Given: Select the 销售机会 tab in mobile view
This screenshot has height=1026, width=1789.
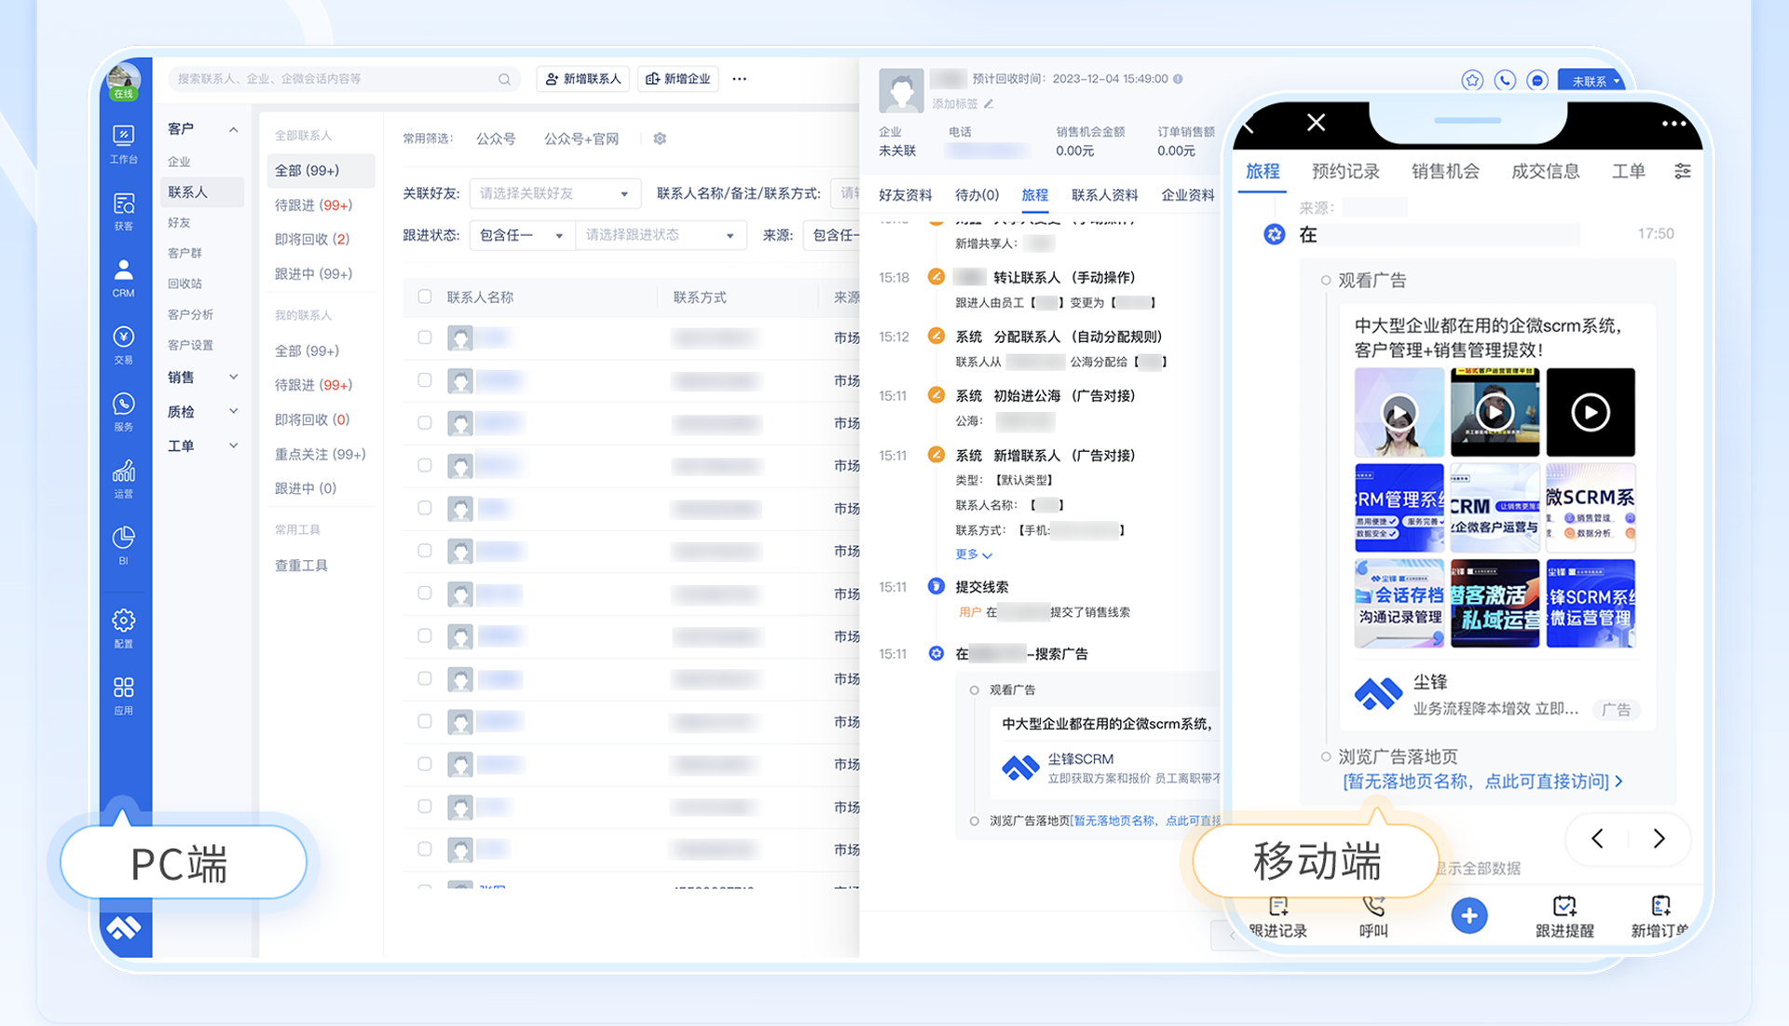Looking at the screenshot, I should [1444, 171].
